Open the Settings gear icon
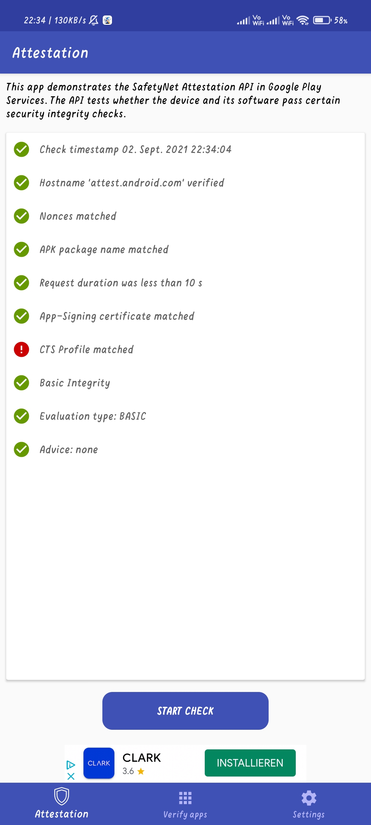Image resolution: width=371 pixels, height=825 pixels. [x=309, y=798]
